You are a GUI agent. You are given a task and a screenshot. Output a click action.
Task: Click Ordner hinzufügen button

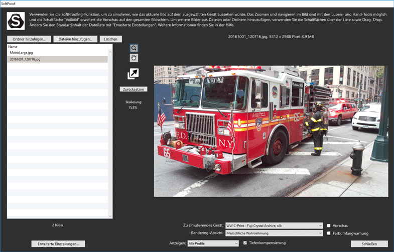pyautogui.click(x=29, y=39)
